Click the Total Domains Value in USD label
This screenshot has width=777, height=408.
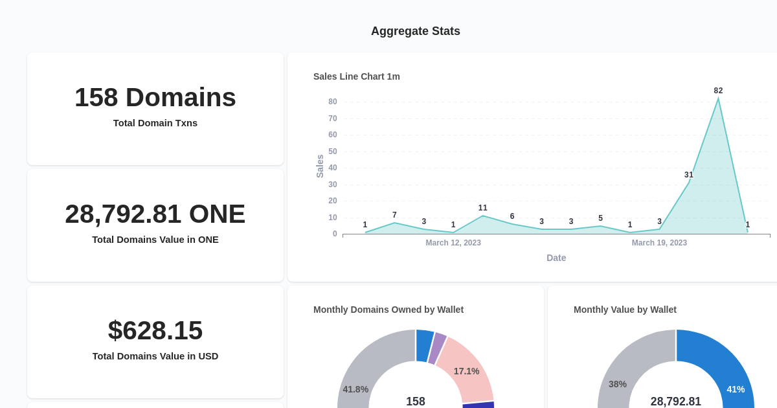[x=155, y=356]
